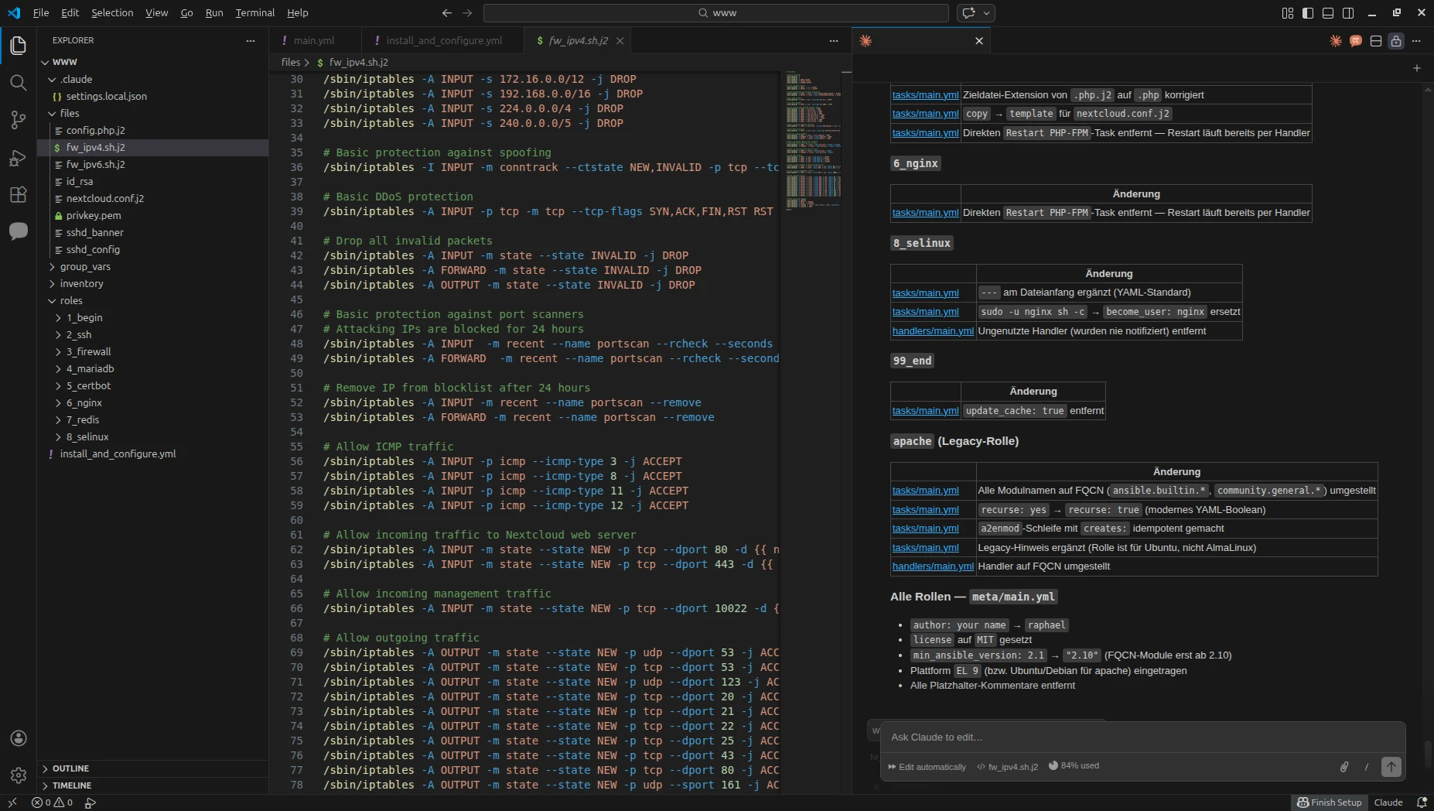Click Finish Setup in status bar

1329,802
